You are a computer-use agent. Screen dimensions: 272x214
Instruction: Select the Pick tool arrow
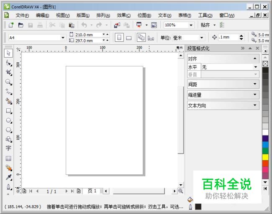click(x=8, y=53)
